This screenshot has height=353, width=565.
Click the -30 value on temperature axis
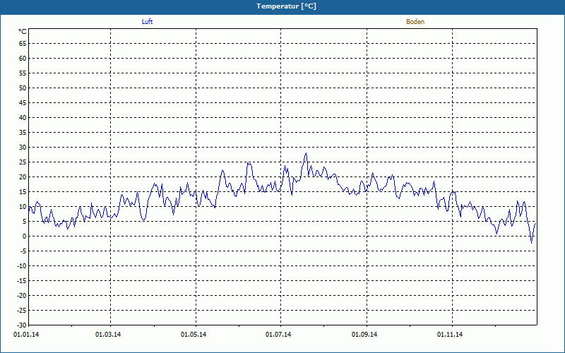click(22, 325)
